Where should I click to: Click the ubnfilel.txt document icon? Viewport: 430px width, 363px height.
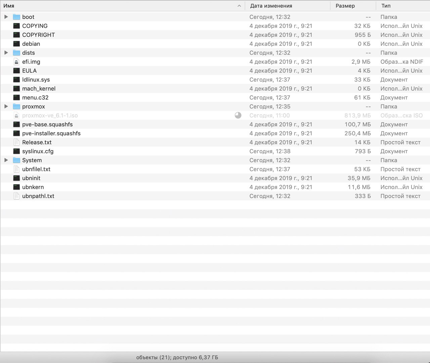[x=16, y=169]
